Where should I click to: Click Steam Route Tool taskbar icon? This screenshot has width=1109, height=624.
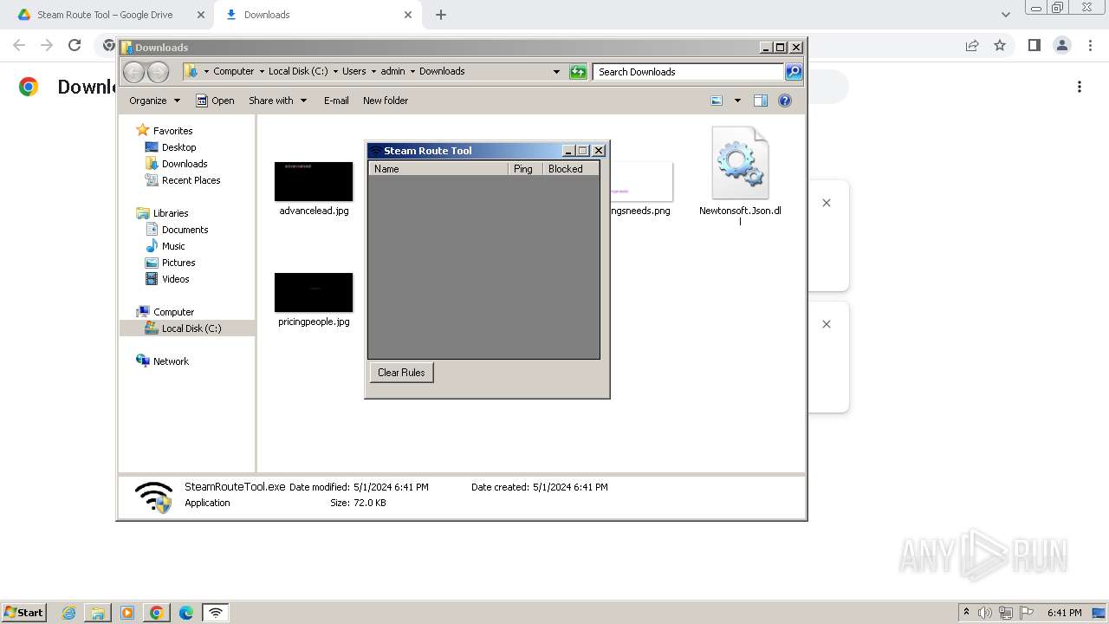(x=216, y=613)
